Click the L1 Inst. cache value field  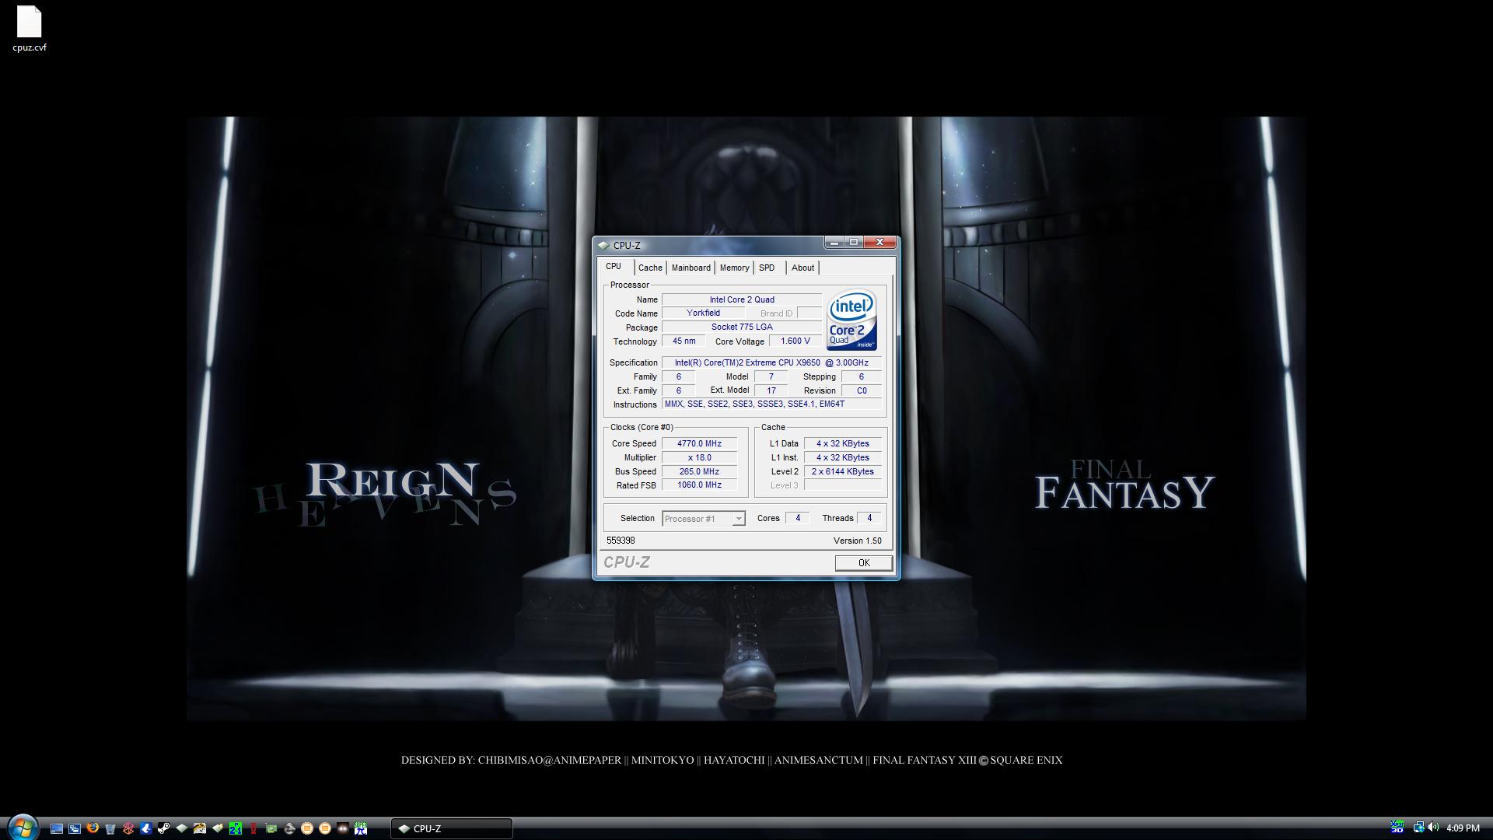pyautogui.click(x=843, y=458)
